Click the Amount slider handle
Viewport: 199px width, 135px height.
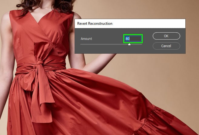coord(129,44)
